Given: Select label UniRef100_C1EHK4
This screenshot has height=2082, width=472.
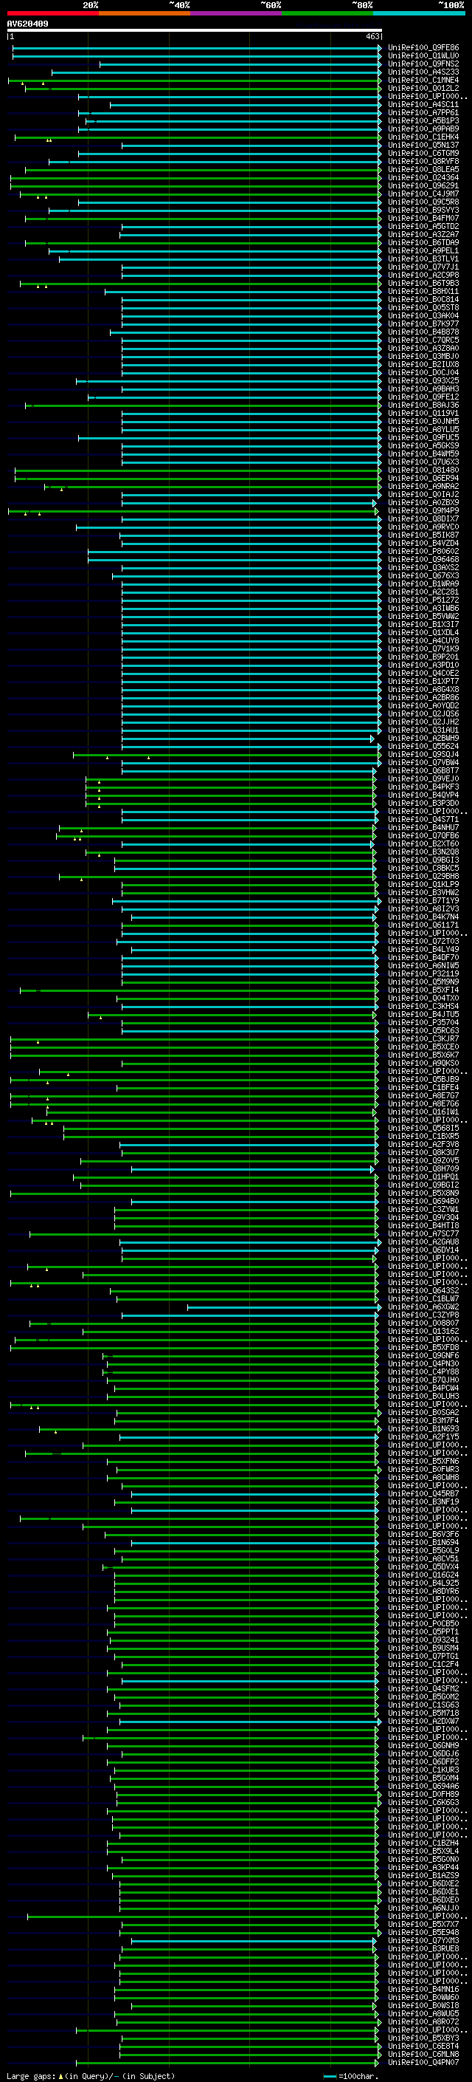Looking at the screenshot, I should click(423, 137).
